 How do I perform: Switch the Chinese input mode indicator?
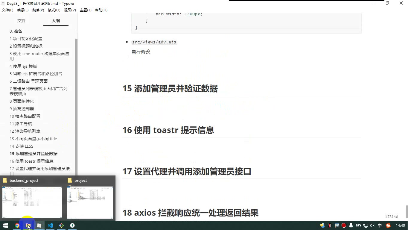[380, 226]
